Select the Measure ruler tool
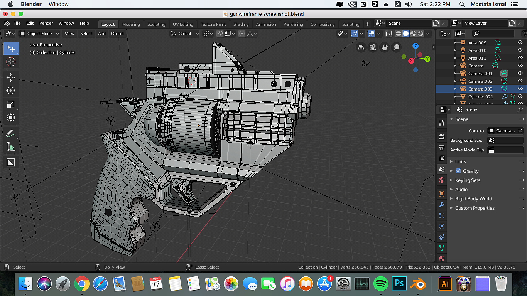This screenshot has width=527, height=296. coord(11,147)
